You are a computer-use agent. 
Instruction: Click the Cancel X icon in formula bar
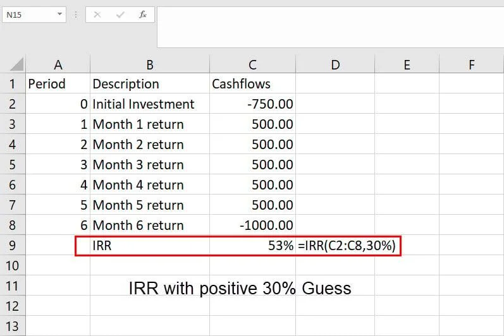(97, 15)
